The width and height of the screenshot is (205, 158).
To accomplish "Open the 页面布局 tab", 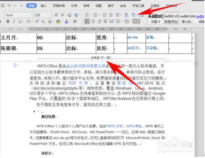I will 59,6.
